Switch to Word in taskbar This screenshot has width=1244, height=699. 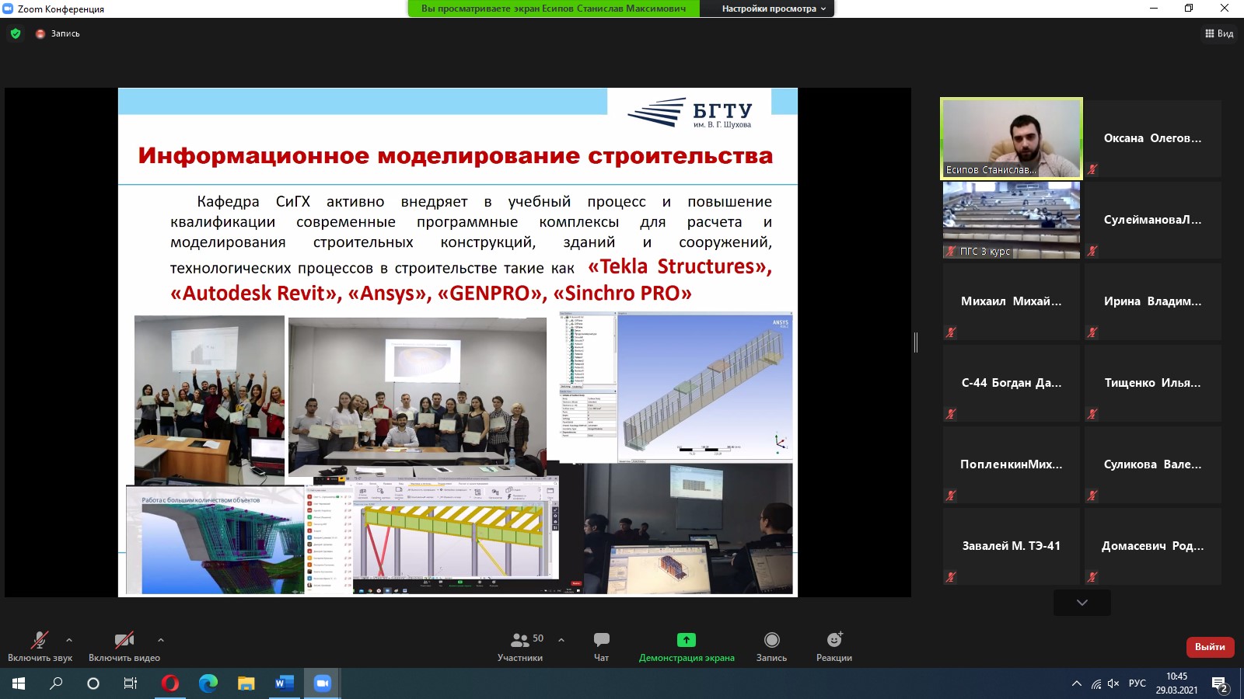coord(284,683)
